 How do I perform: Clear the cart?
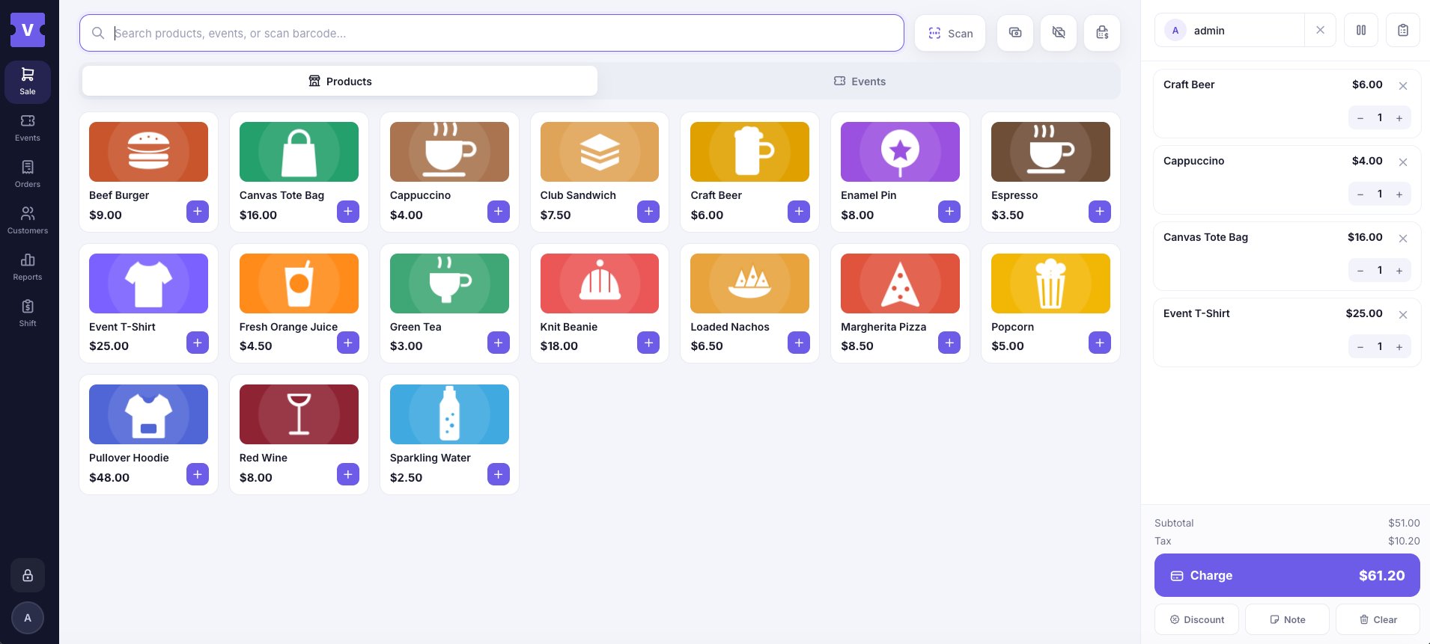click(1378, 619)
